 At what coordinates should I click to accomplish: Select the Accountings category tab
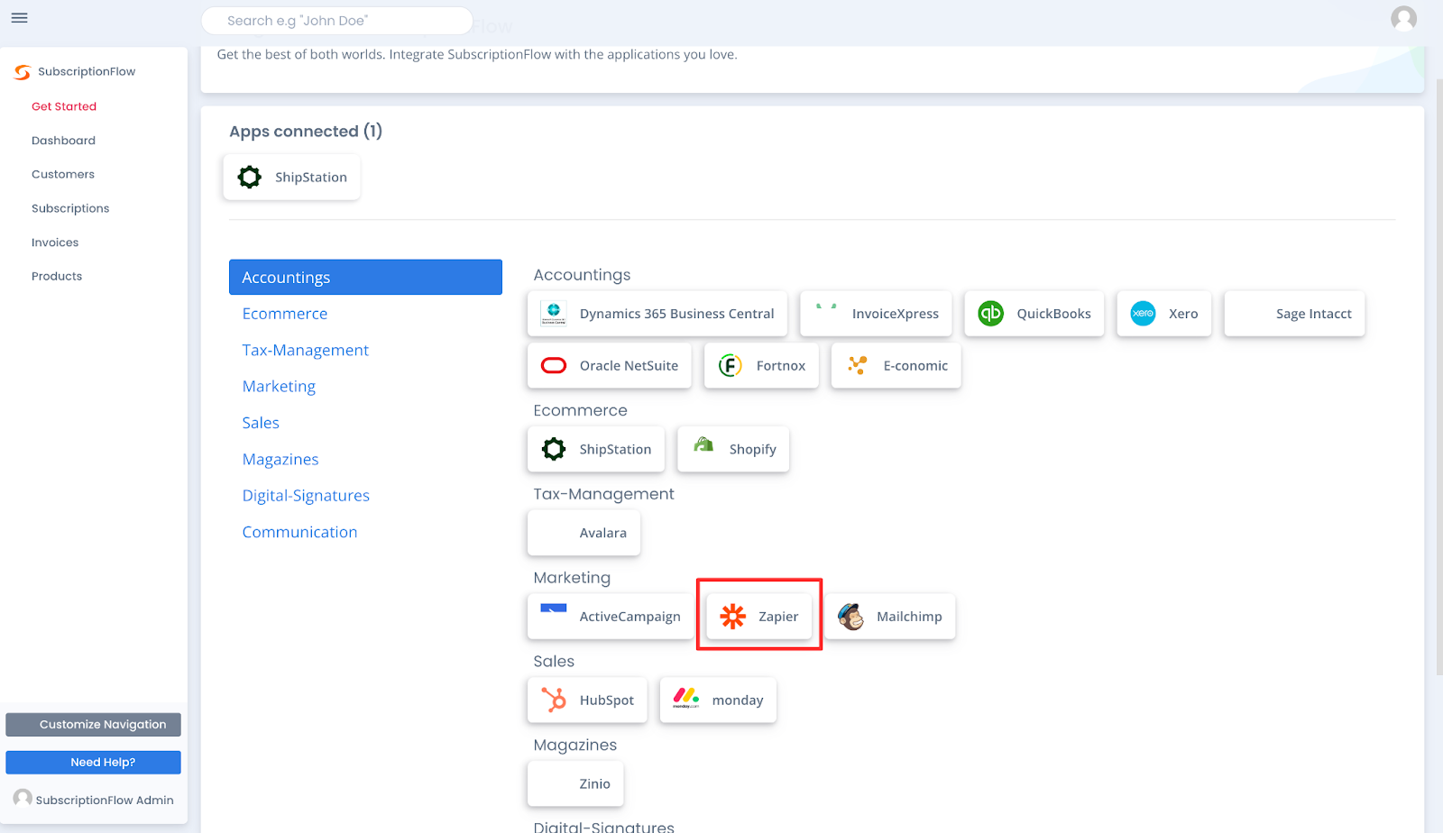[365, 278]
